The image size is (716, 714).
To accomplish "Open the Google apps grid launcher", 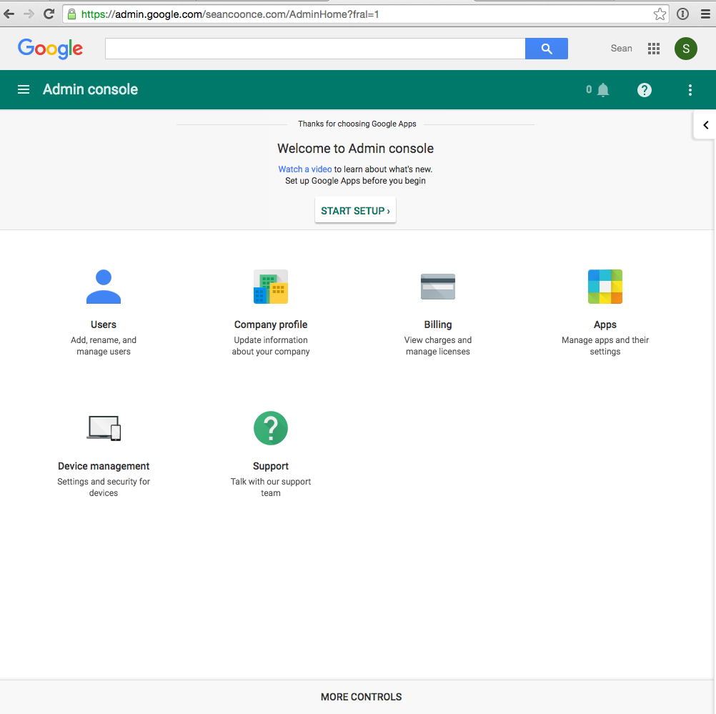I will 653,49.
